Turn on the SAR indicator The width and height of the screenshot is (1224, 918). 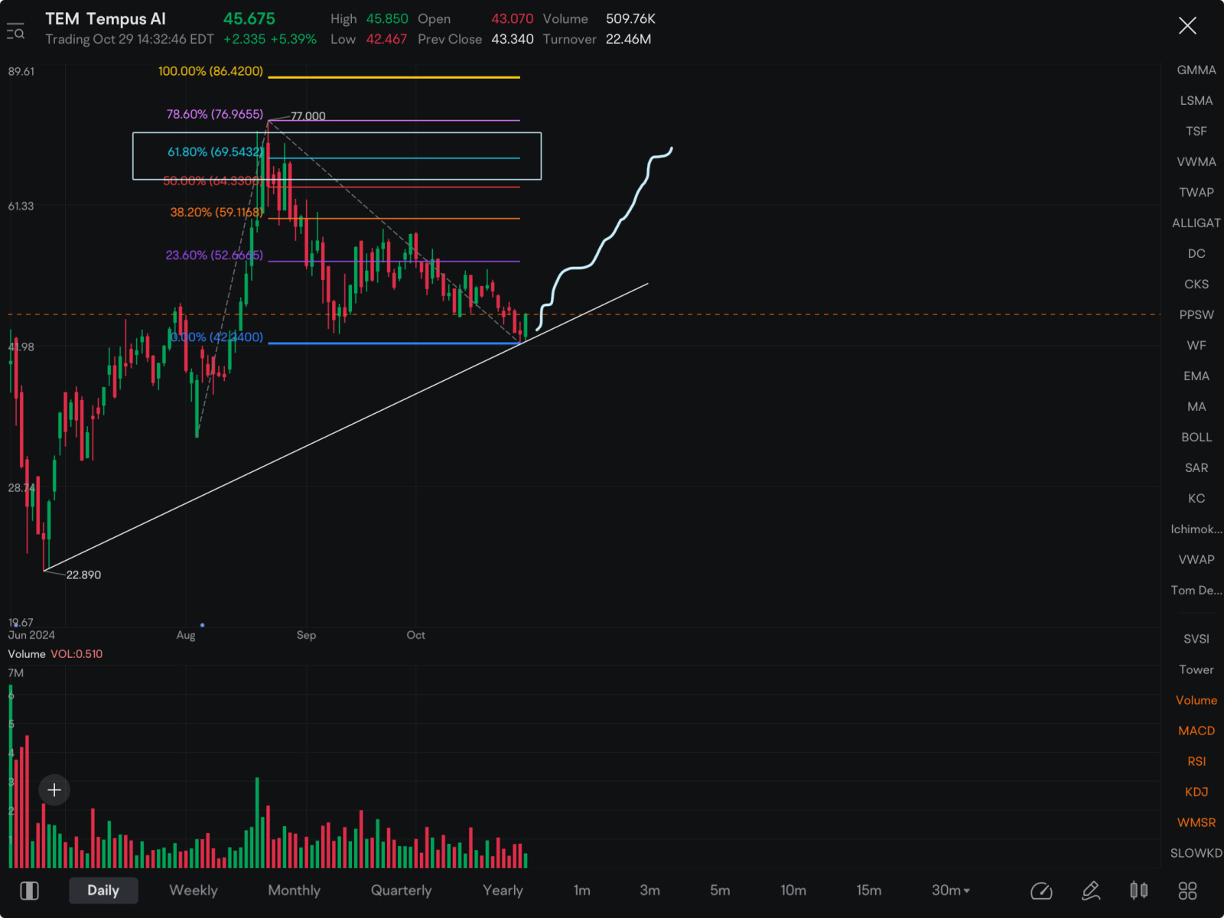[x=1196, y=467]
